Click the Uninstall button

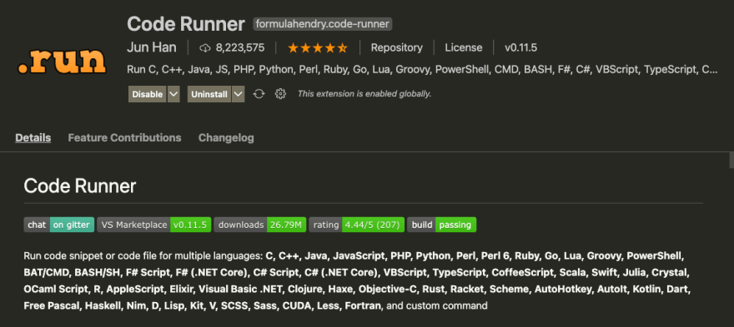(x=209, y=94)
